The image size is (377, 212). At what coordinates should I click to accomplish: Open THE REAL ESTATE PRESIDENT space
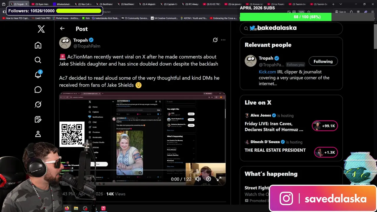[x=275, y=150]
